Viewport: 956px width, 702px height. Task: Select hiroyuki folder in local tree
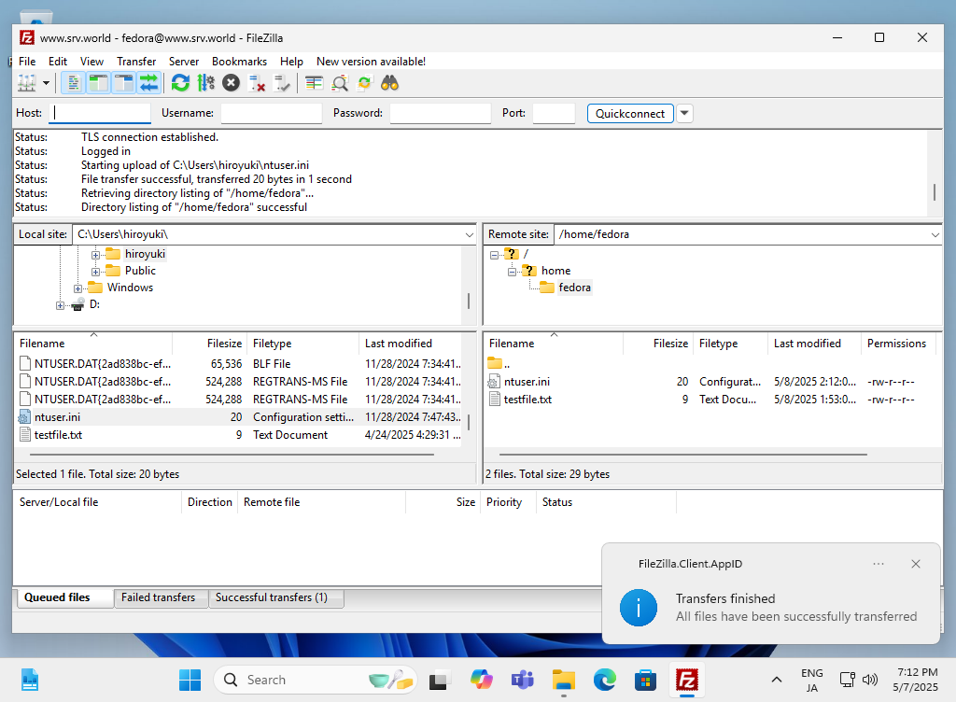coord(145,254)
